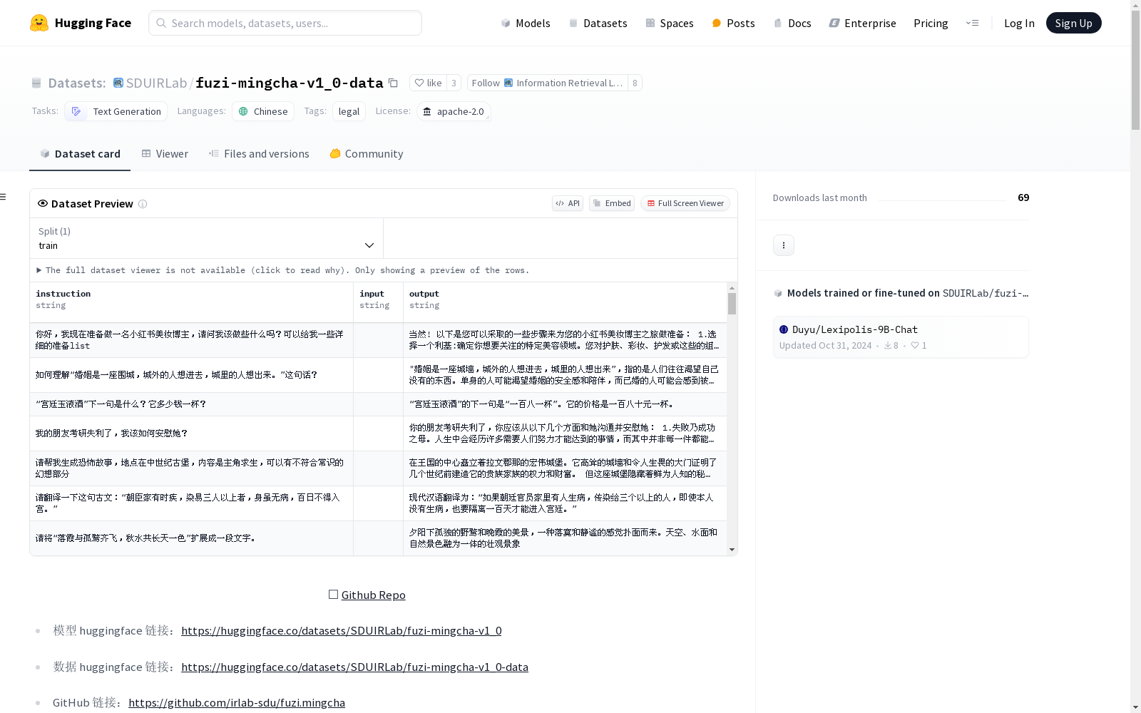Screen dimensions: 1141x713
Task: Open the github.com/irlab-sdu/fuzi.mingcha link
Action: (x=237, y=703)
